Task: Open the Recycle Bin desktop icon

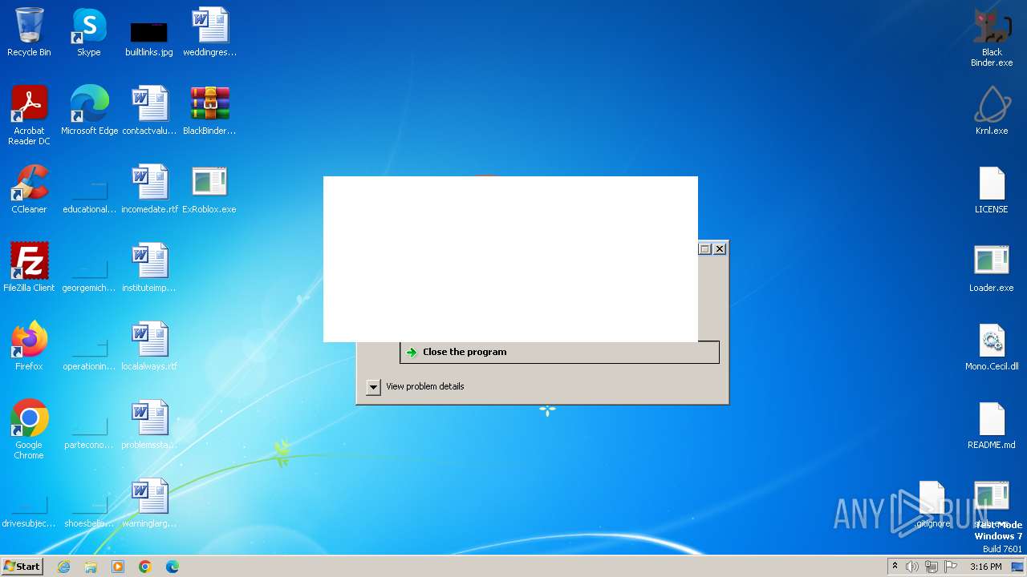Action: (x=29, y=32)
